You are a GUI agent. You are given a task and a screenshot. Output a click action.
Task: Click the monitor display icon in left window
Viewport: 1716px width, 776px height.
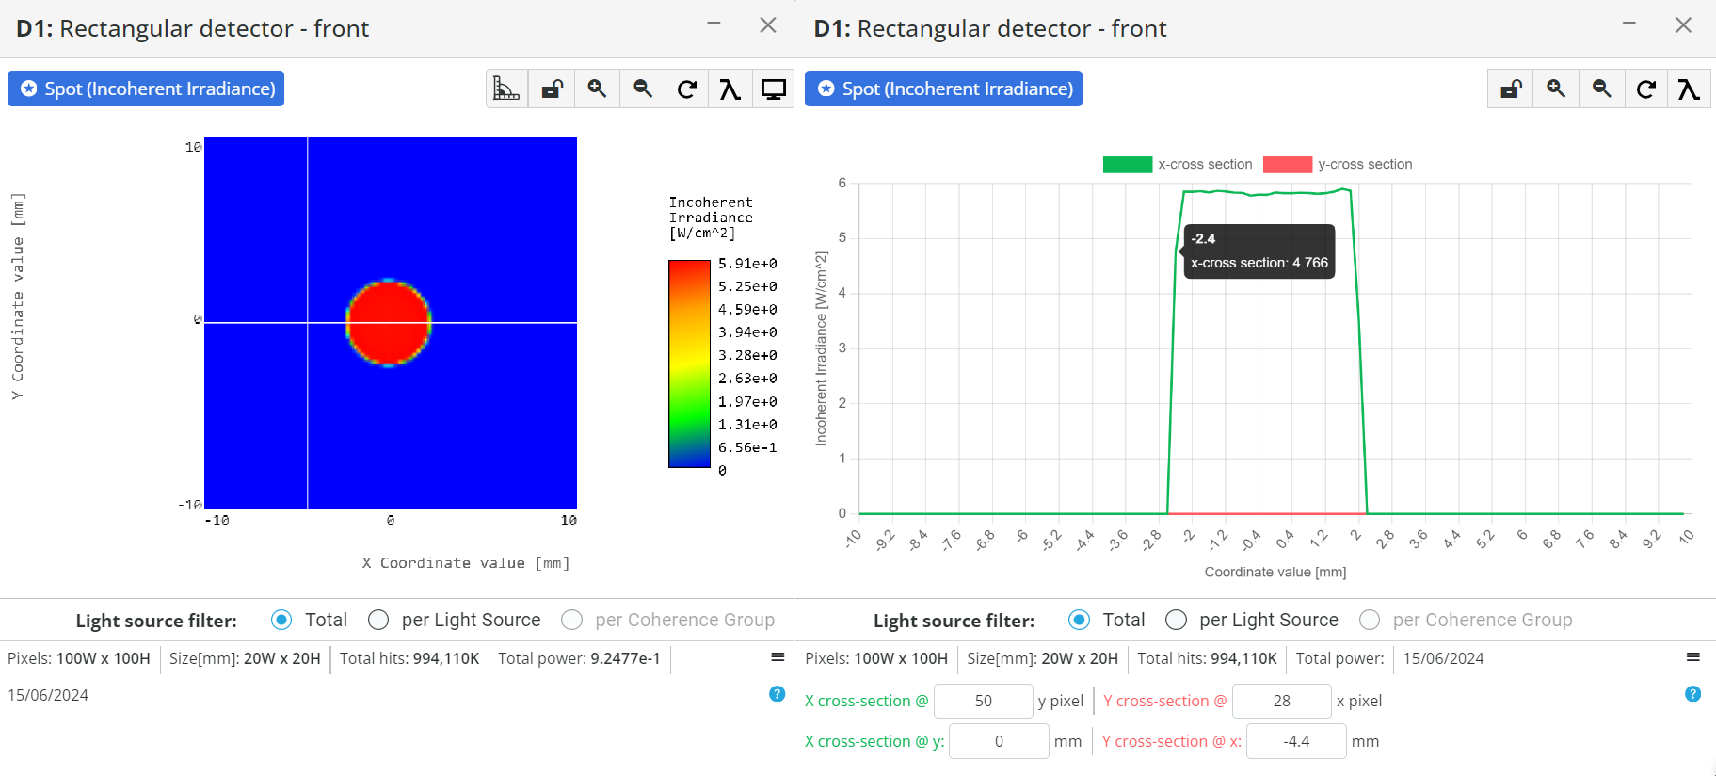[774, 89]
